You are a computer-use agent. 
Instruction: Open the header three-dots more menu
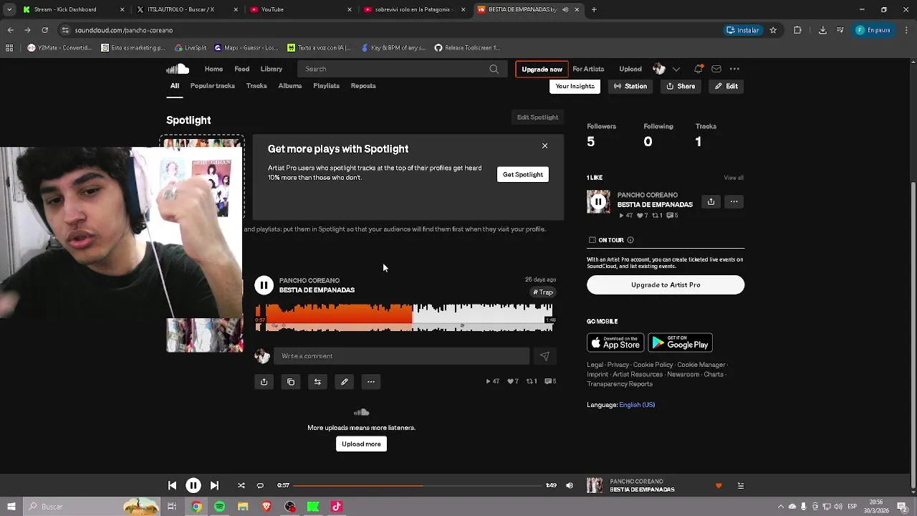coord(734,69)
